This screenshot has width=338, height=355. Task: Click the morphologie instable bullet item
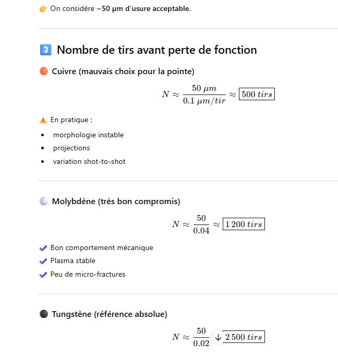point(88,135)
